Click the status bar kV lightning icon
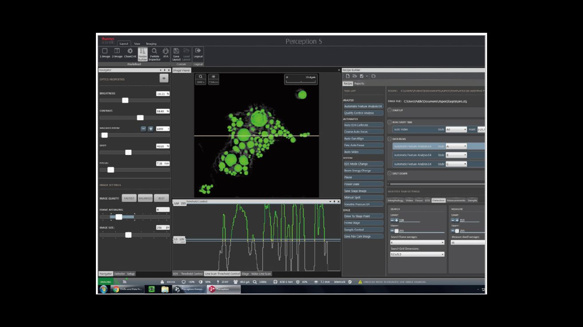This screenshot has height=327, width=583. (218, 282)
